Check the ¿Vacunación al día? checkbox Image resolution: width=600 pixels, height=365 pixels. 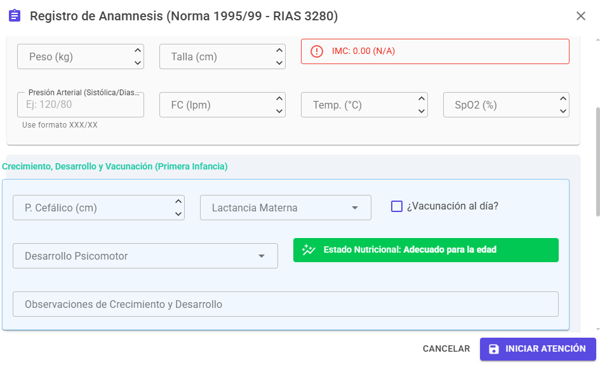(397, 206)
